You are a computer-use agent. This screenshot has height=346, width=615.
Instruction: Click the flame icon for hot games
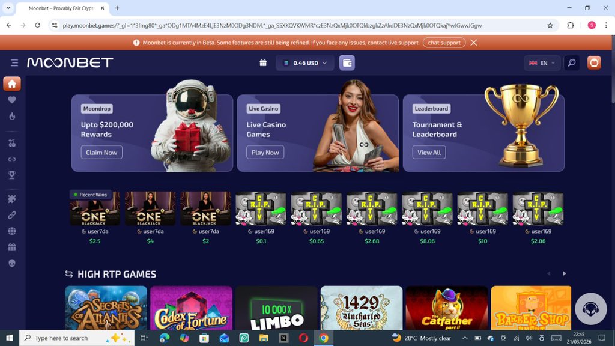(13, 116)
